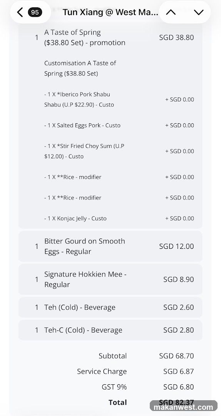Click the bold Total label
Screen dimensions: 221x416
pyautogui.click(x=117, y=403)
